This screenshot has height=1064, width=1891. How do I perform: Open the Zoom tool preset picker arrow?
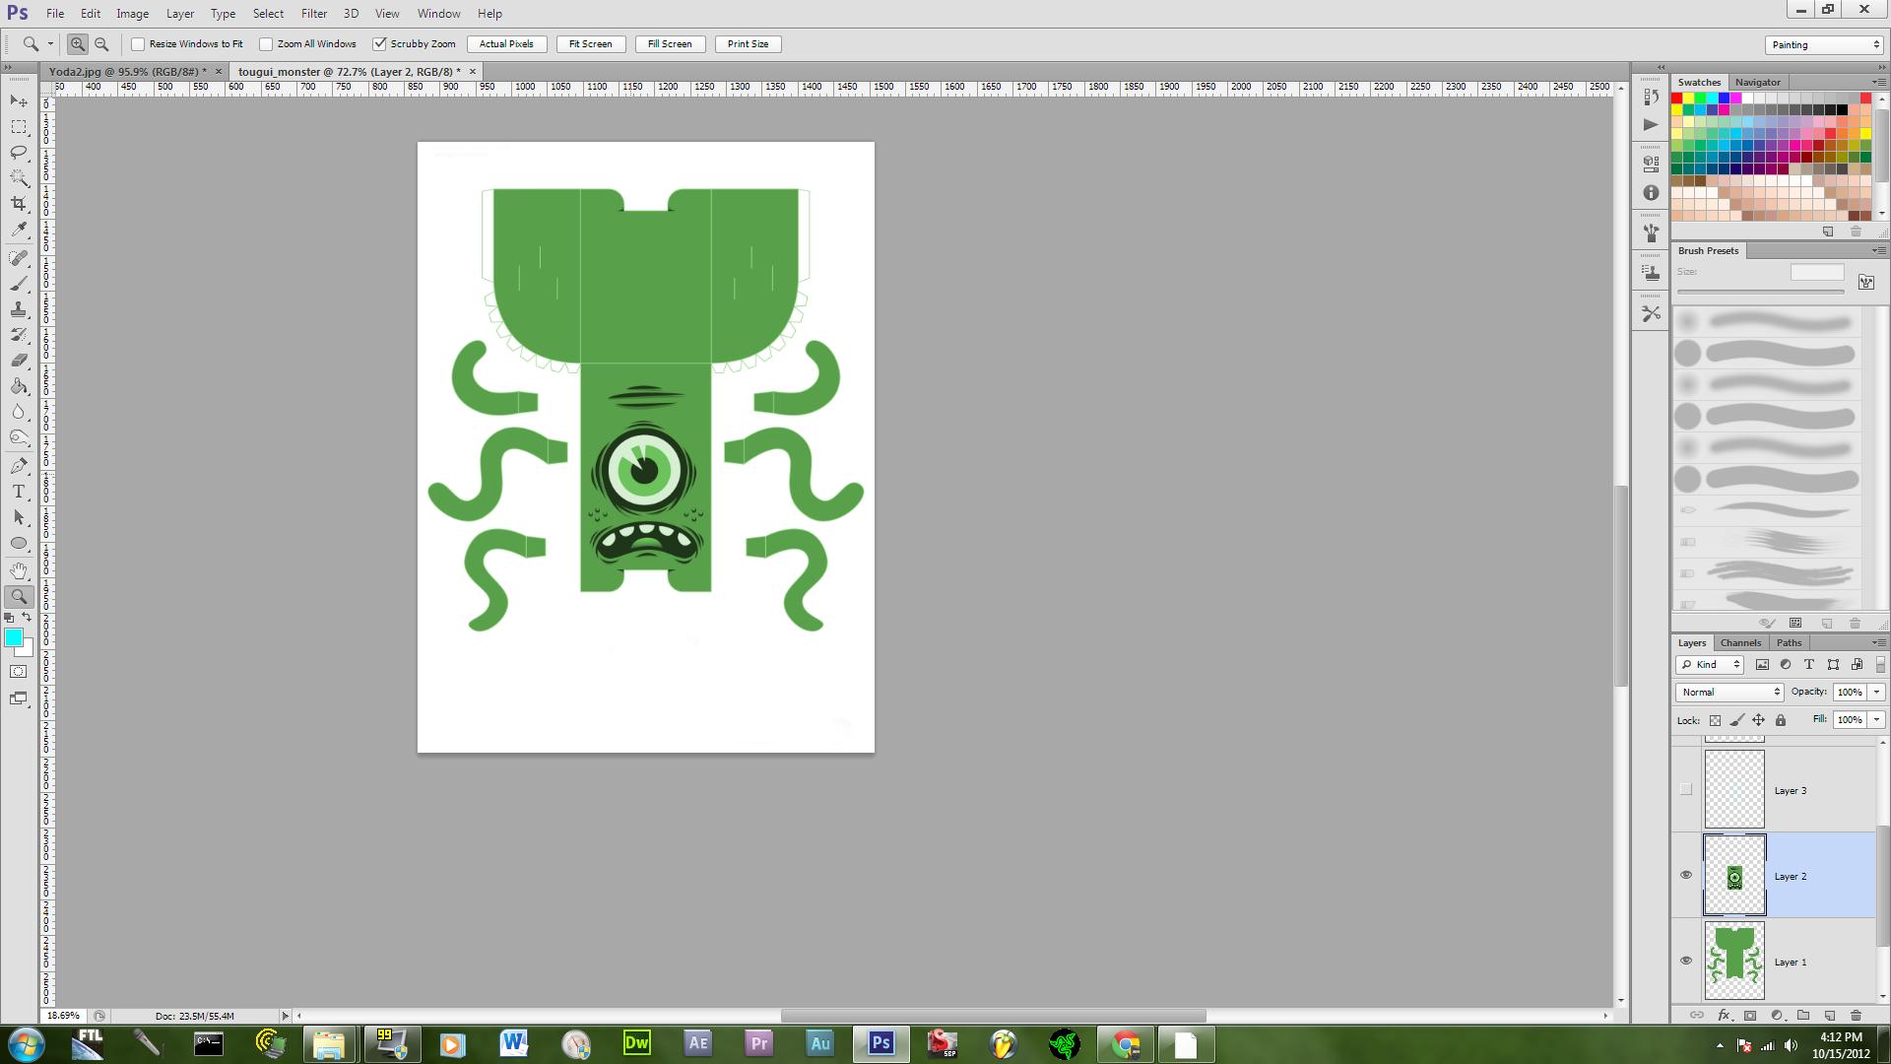pyautogui.click(x=50, y=44)
